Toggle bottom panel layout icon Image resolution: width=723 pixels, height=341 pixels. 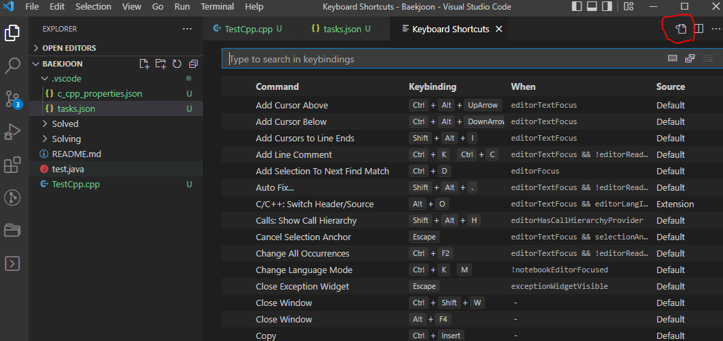[x=592, y=6]
